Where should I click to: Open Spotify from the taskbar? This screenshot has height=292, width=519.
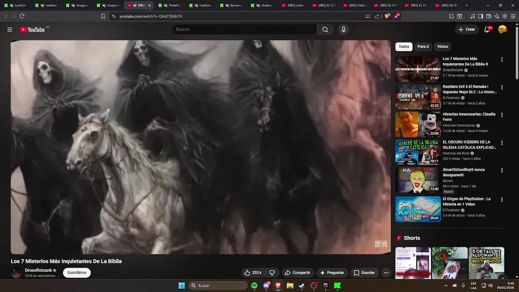click(254, 286)
